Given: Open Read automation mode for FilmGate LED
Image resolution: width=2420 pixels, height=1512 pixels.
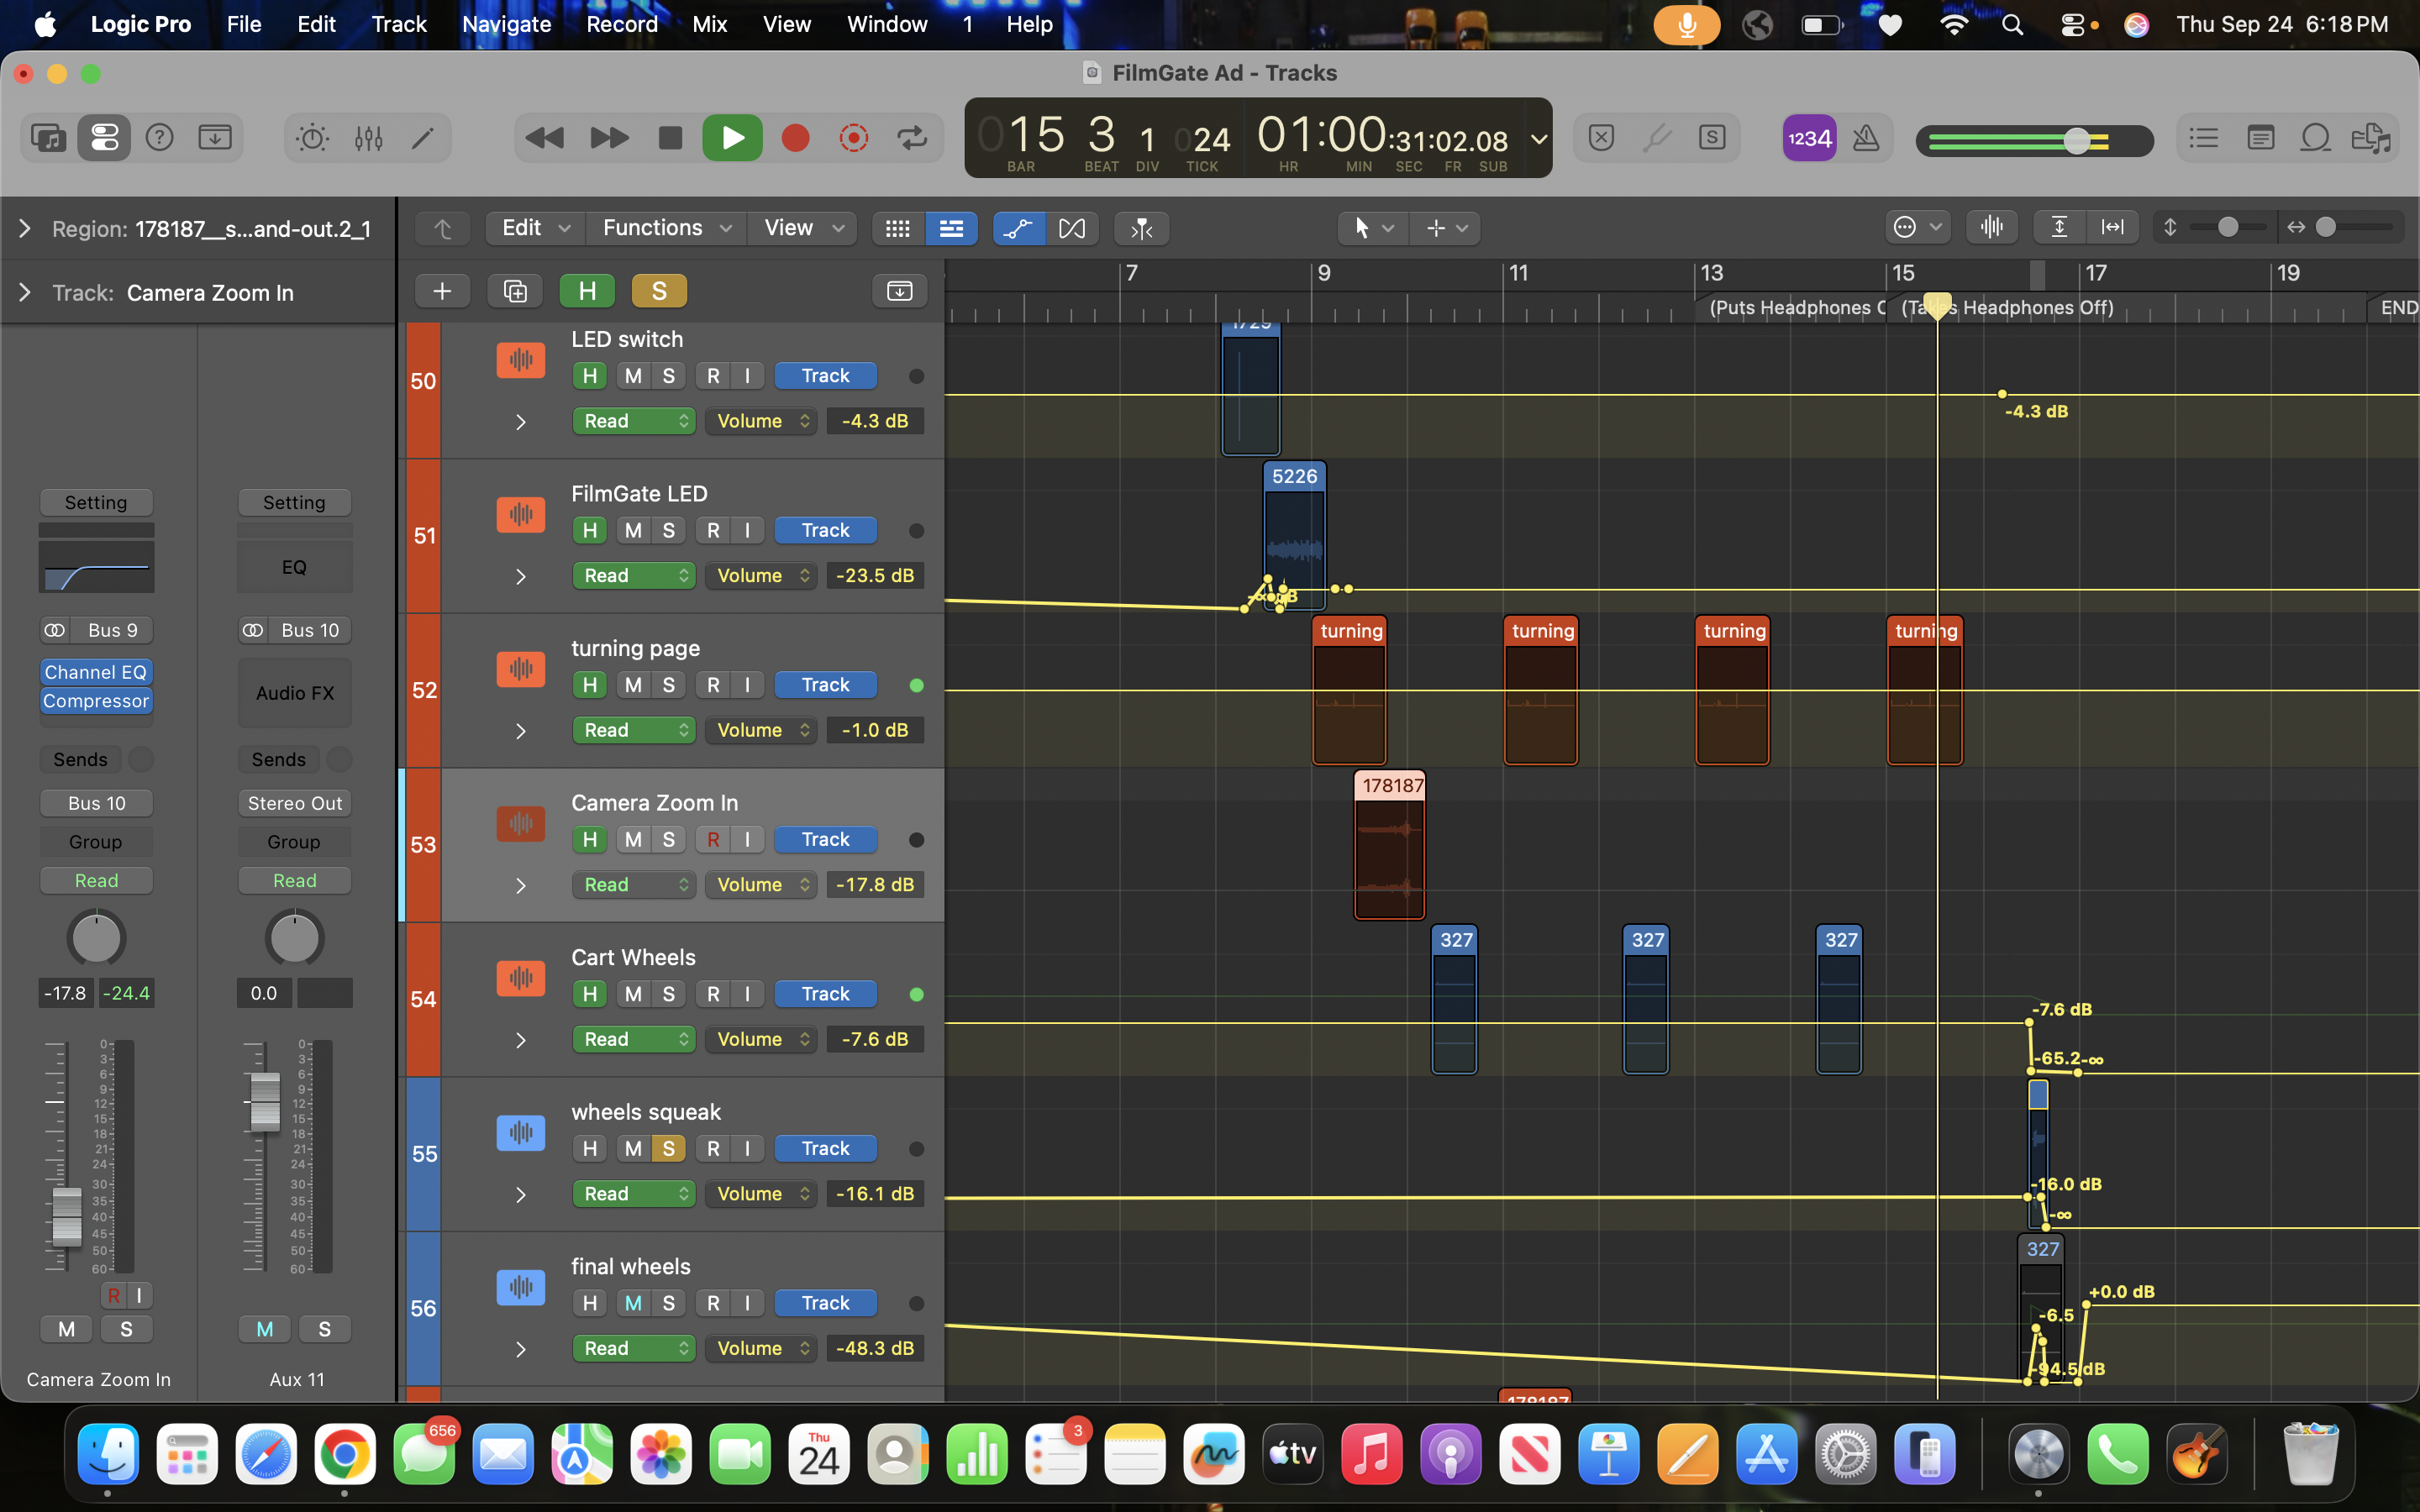Looking at the screenshot, I should 633,576.
